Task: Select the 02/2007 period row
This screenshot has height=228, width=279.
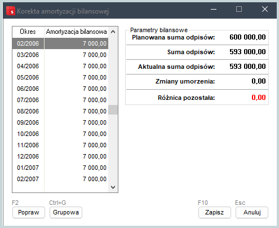Action: [x=60, y=179]
